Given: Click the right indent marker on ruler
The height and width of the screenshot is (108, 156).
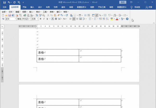Looking at the screenshot, I should pyautogui.click(x=121, y=27).
